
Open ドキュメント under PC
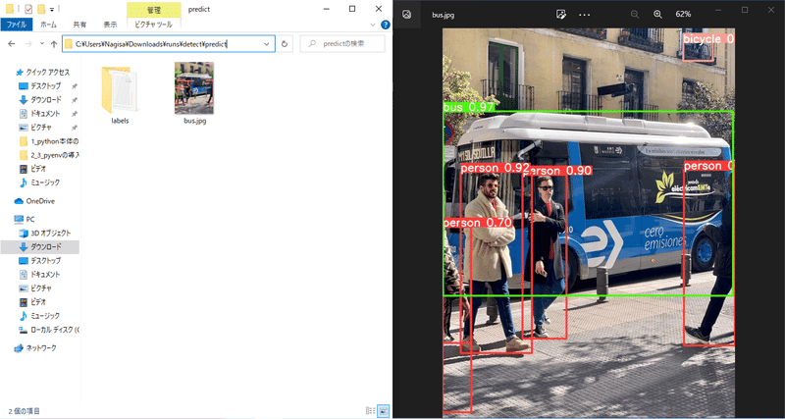click(x=39, y=275)
